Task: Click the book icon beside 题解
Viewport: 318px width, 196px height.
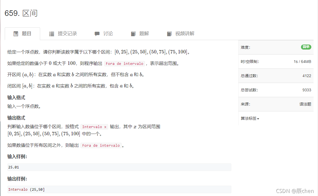Action: 133,34
